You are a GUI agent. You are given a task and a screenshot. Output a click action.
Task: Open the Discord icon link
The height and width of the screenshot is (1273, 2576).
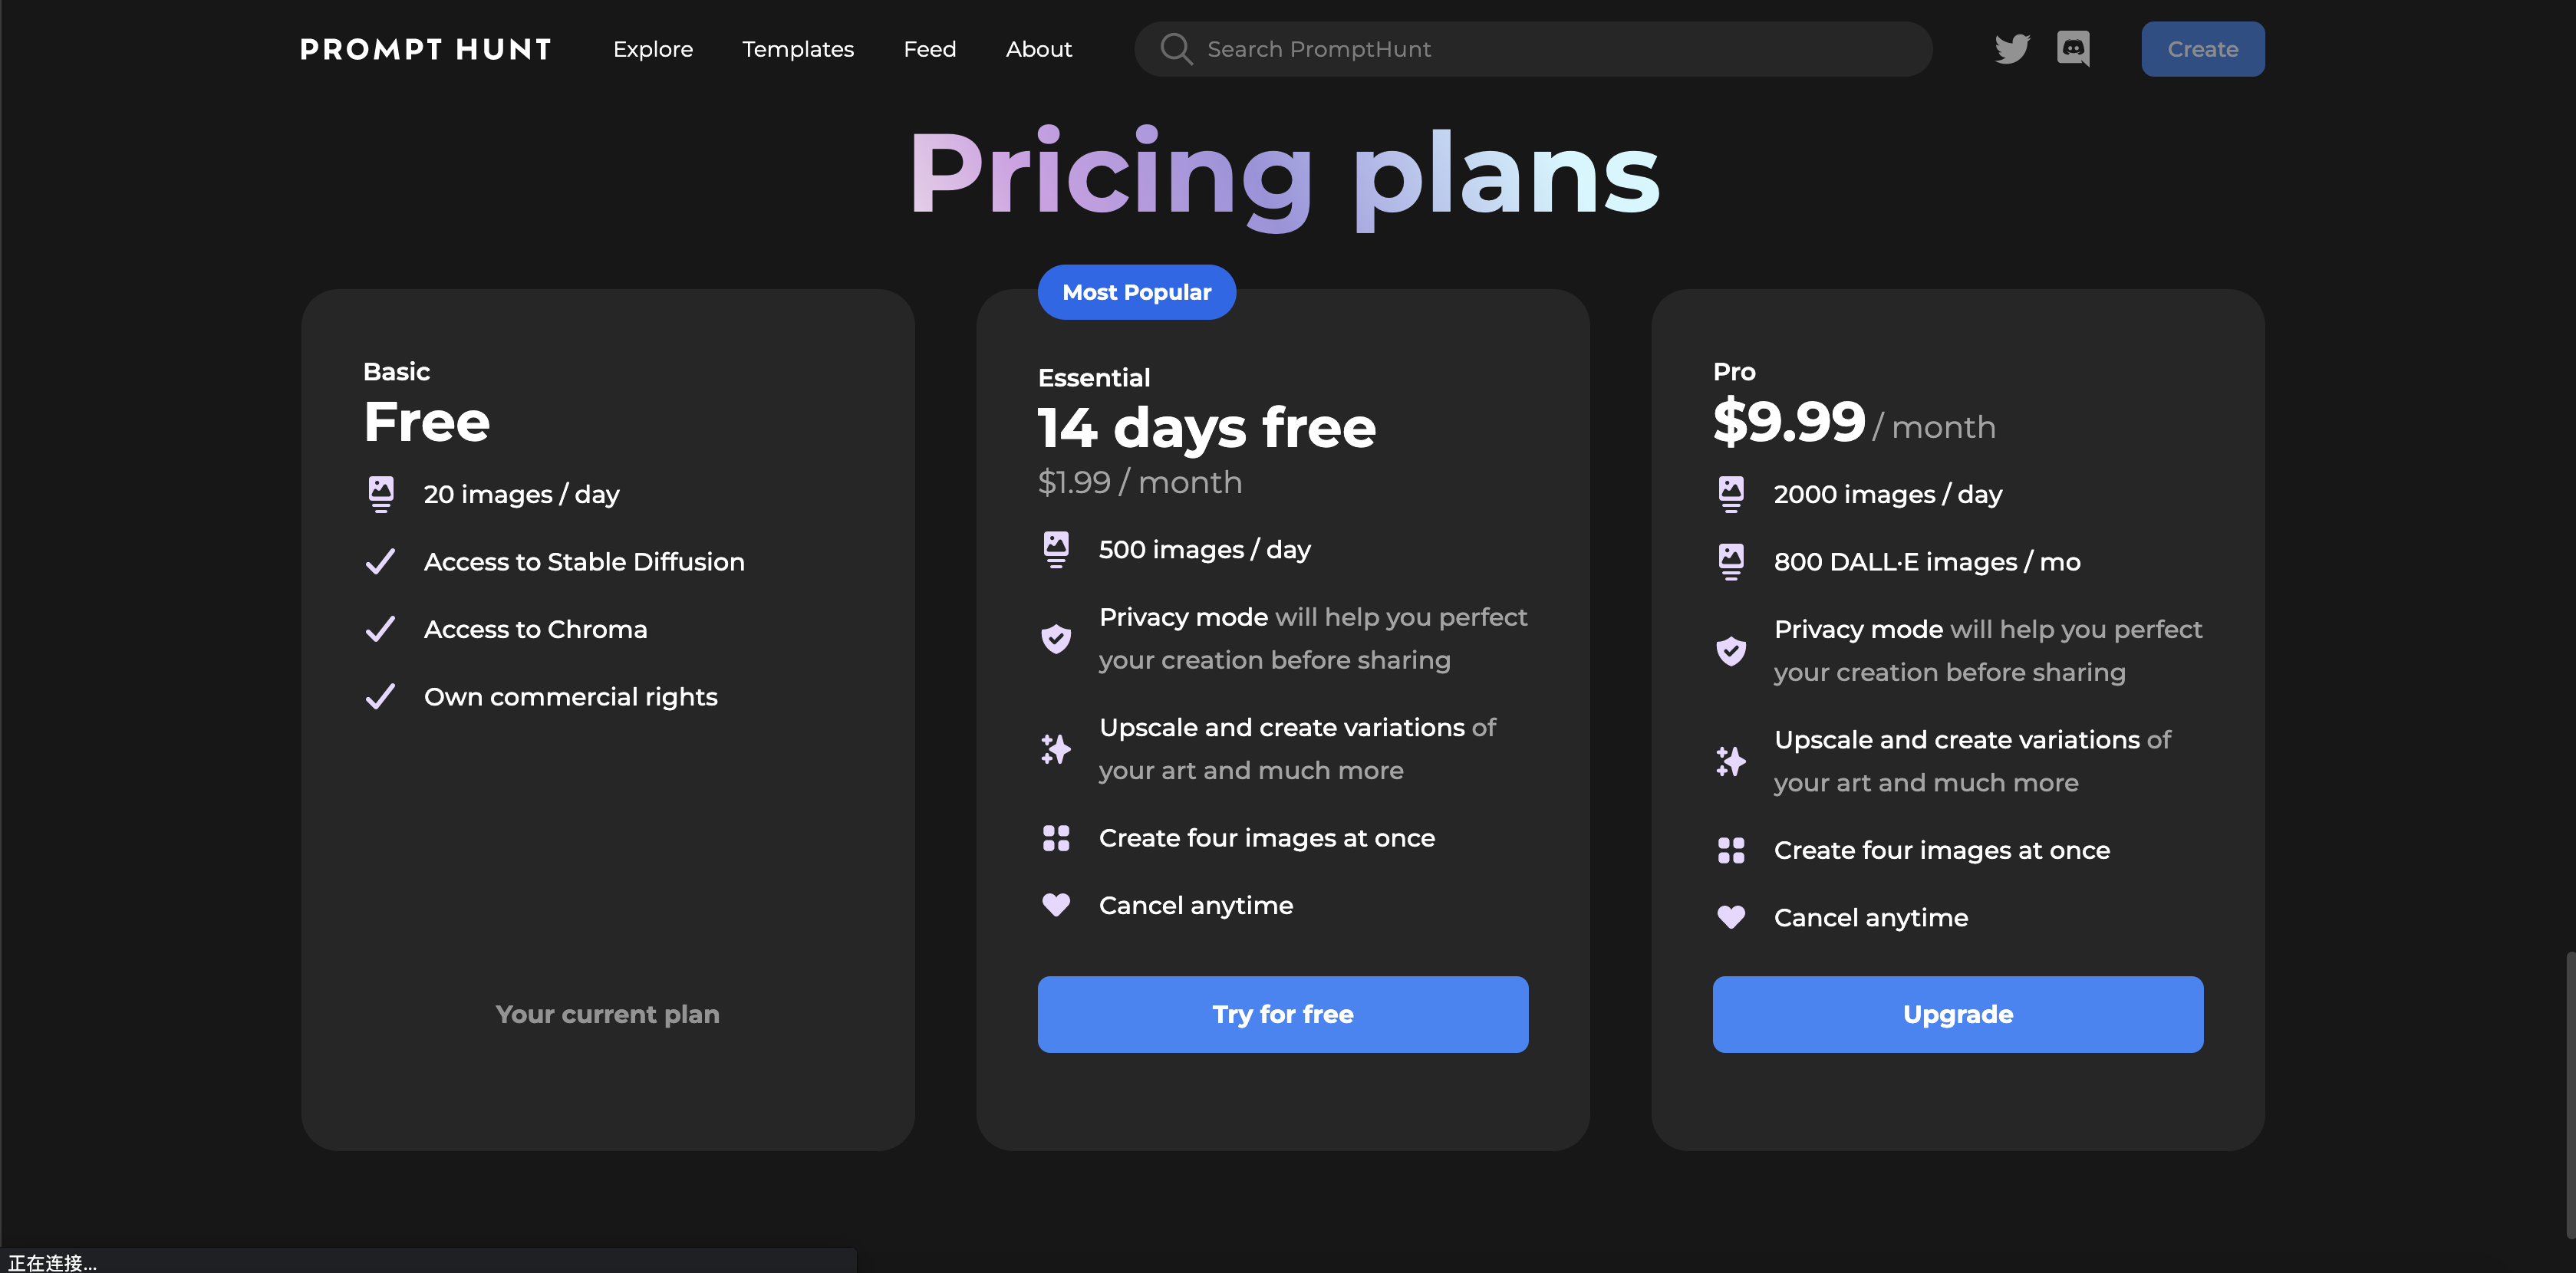[2073, 49]
